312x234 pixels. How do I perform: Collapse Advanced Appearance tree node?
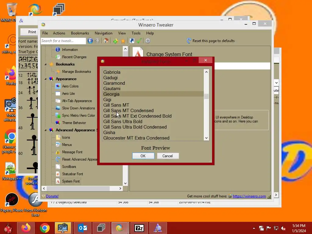coord(45,130)
